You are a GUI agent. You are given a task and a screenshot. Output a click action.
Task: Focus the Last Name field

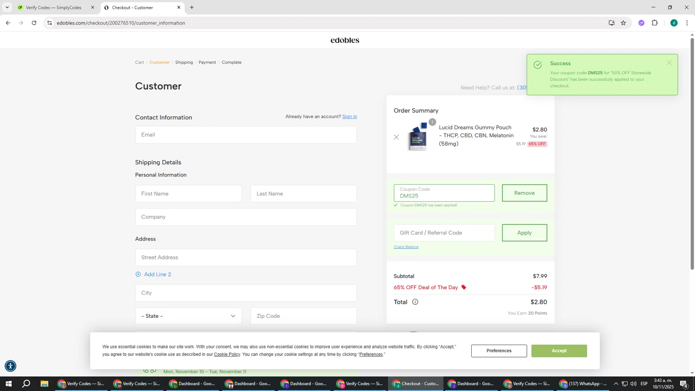point(303,194)
